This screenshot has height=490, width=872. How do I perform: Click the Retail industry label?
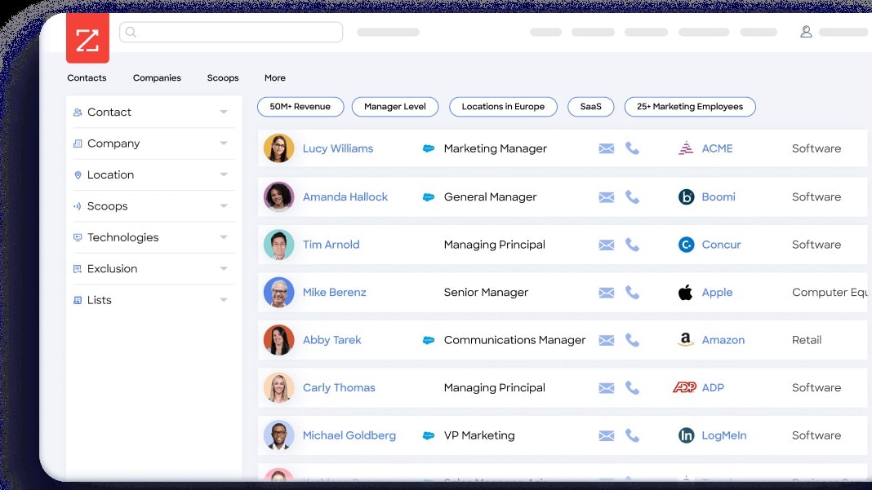click(807, 340)
